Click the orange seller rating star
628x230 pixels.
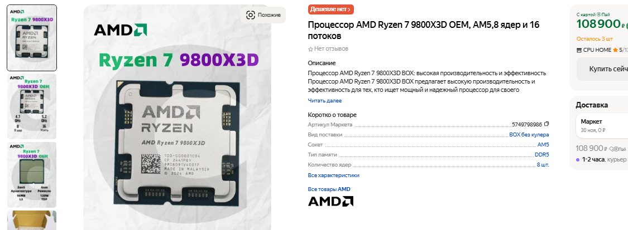615,50
